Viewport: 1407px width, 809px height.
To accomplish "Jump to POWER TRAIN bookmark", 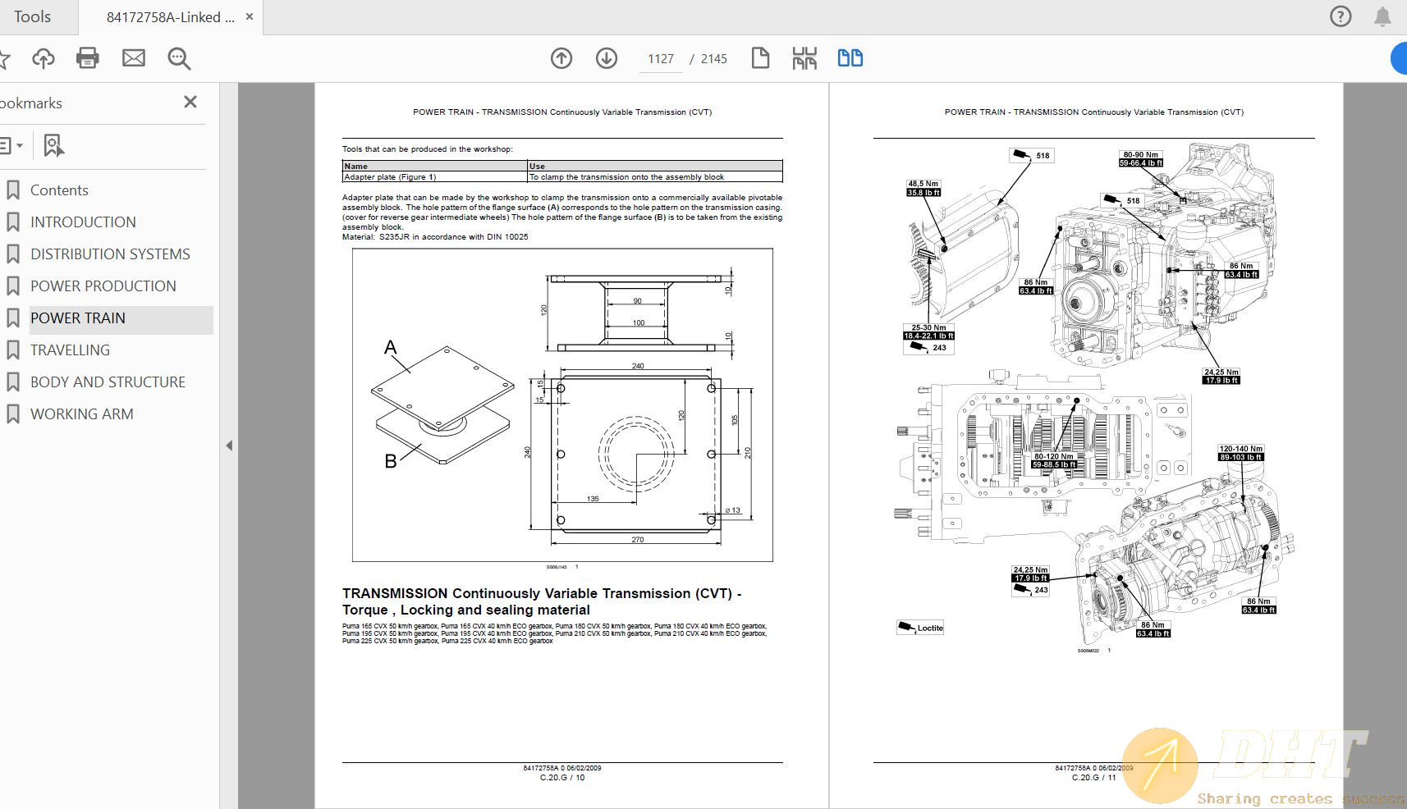I will click(78, 318).
